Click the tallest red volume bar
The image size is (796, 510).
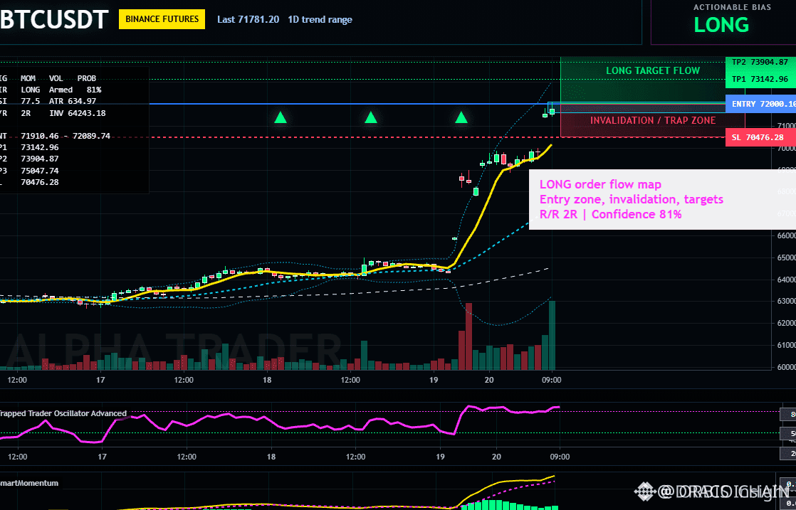(468, 336)
